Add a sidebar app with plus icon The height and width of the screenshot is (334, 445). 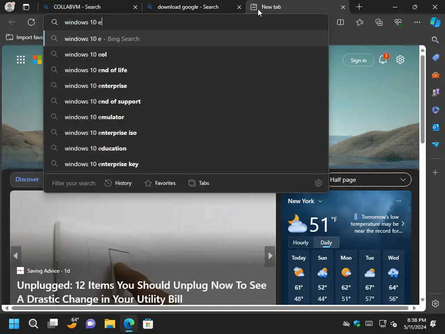[x=435, y=172]
